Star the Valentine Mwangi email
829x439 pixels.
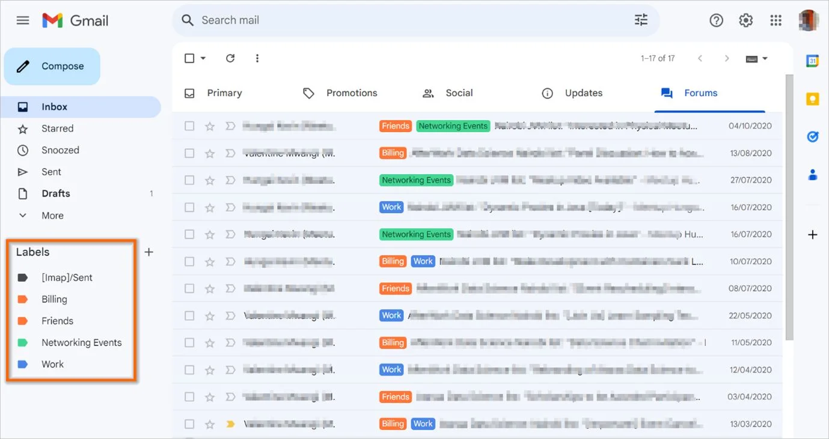pos(210,153)
